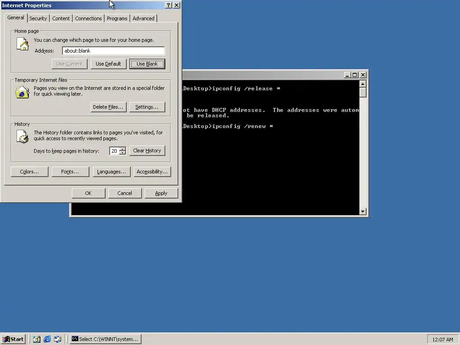Viewport: 460px width, 345px height.
Task: Click the History clock icon
Action: click(22, 137)
